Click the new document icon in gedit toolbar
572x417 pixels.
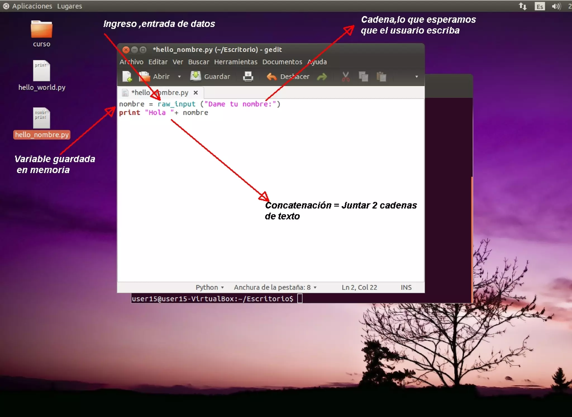(x=127, y=77)
